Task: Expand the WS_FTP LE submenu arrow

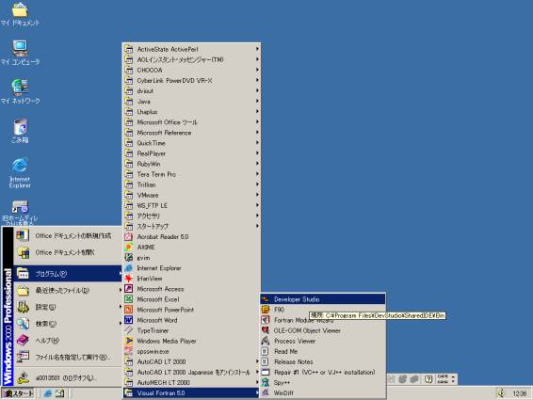Action: pyautogui.click(x=257, y=205)
